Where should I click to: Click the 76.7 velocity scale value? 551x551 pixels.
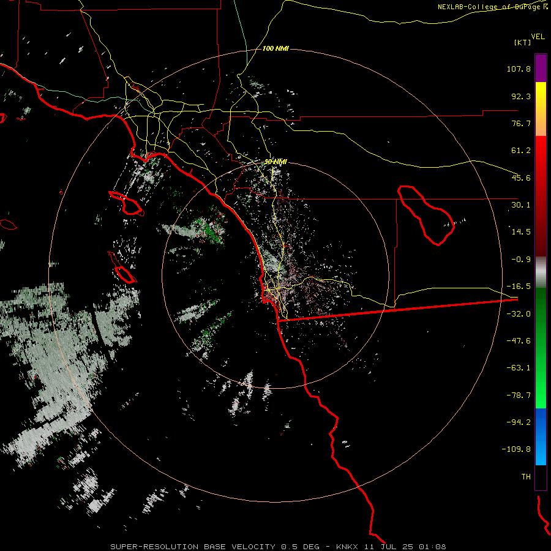point(521,123)
